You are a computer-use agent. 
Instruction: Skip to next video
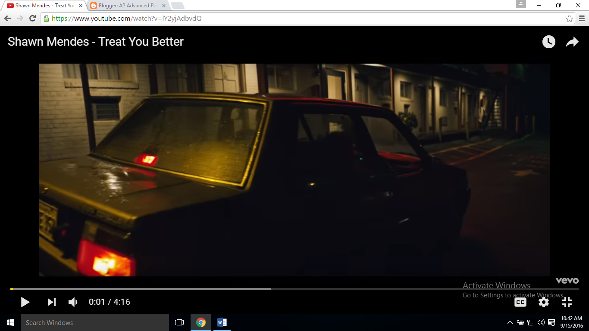pos(52,302)
